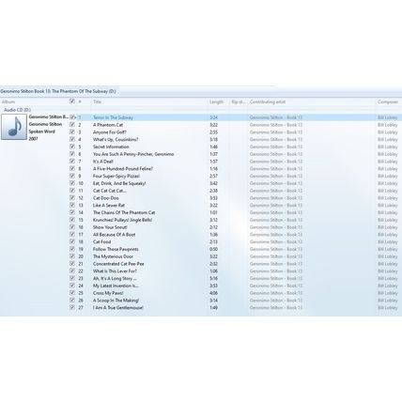Click contributing artist cell for track 1
This screenshot has height=402, width=402.
276,117
